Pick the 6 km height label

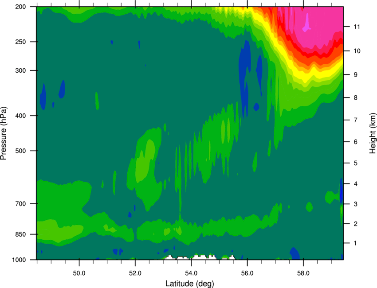click(x=355, y=142)
